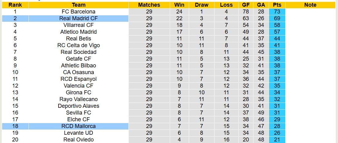Sort by the Pts column header

277,5
